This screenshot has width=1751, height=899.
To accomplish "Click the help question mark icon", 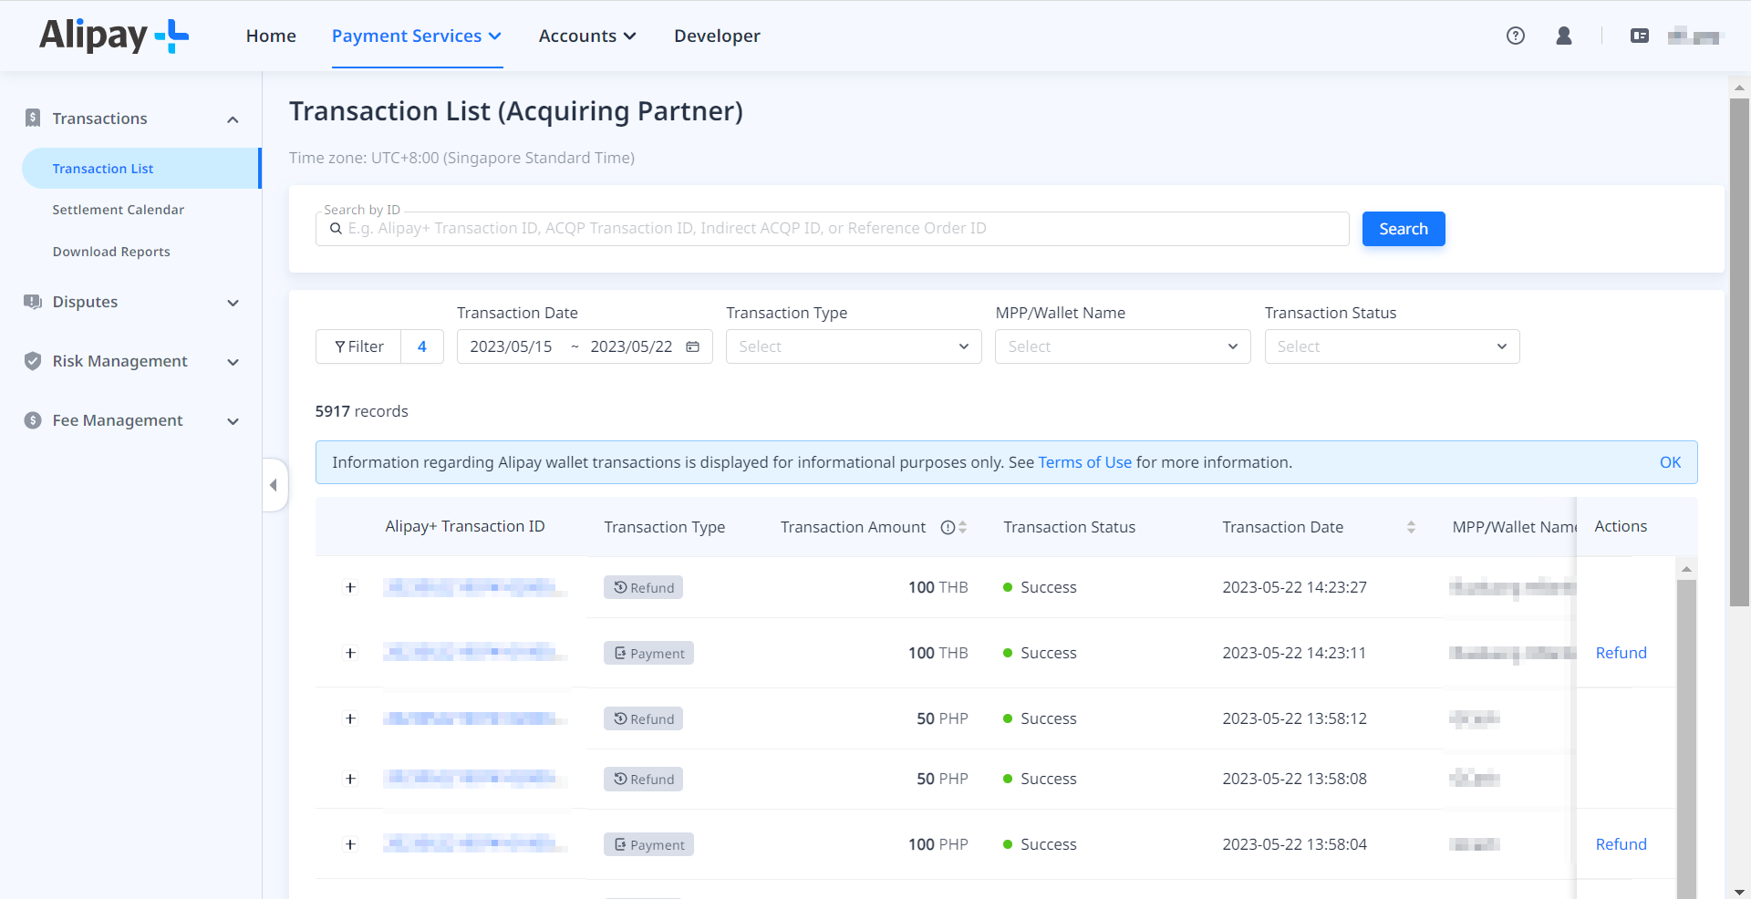I will point(1516,36).
